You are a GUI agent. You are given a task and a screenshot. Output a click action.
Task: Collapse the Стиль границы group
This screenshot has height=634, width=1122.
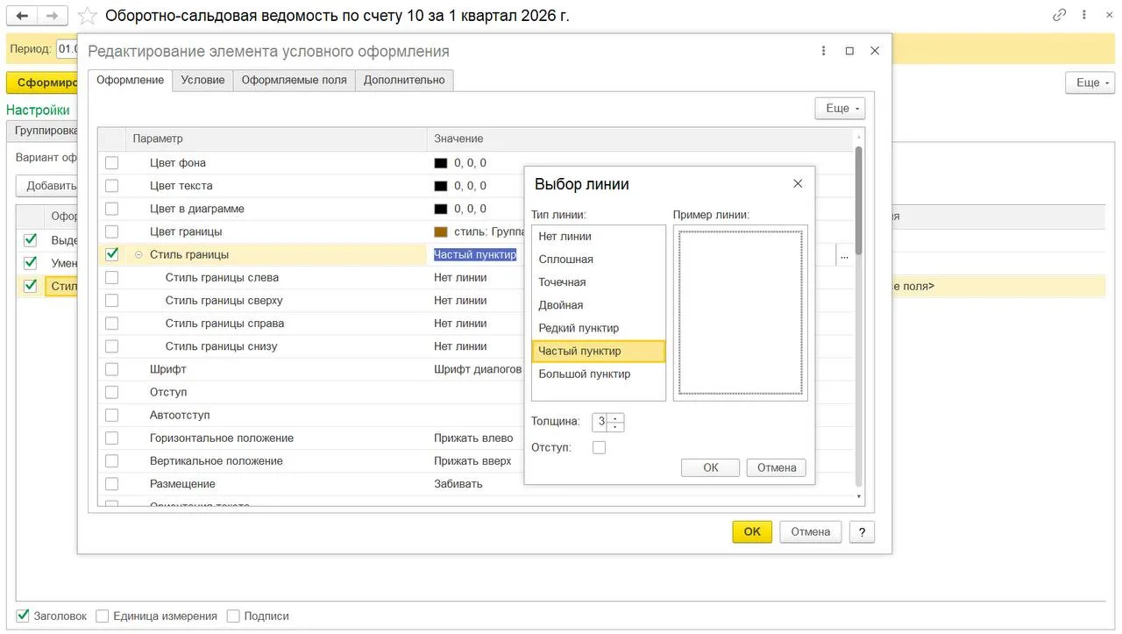tap(138, 255)
